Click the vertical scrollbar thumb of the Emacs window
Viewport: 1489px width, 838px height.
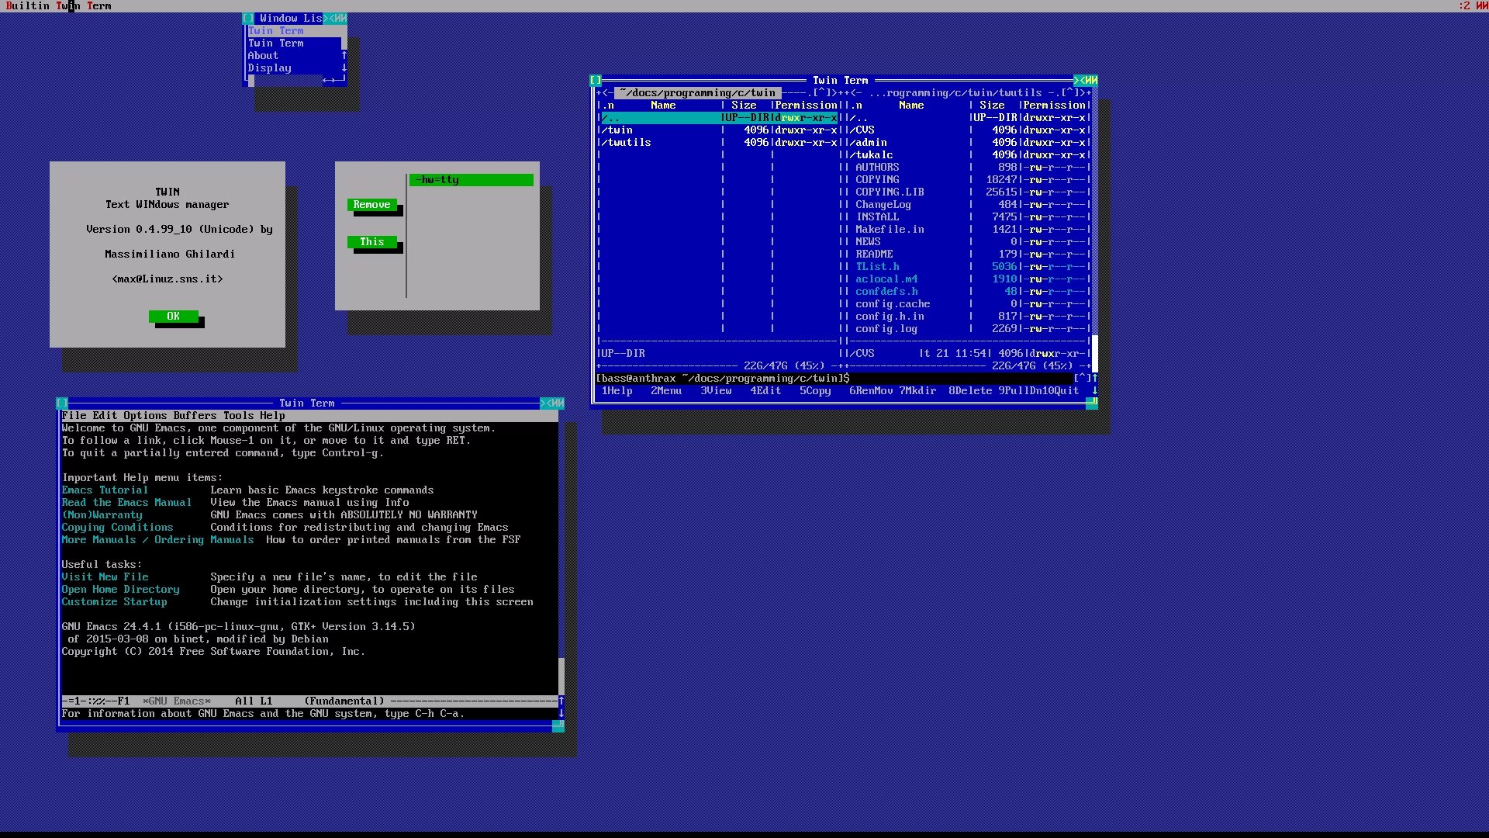[x=561, y=676]
